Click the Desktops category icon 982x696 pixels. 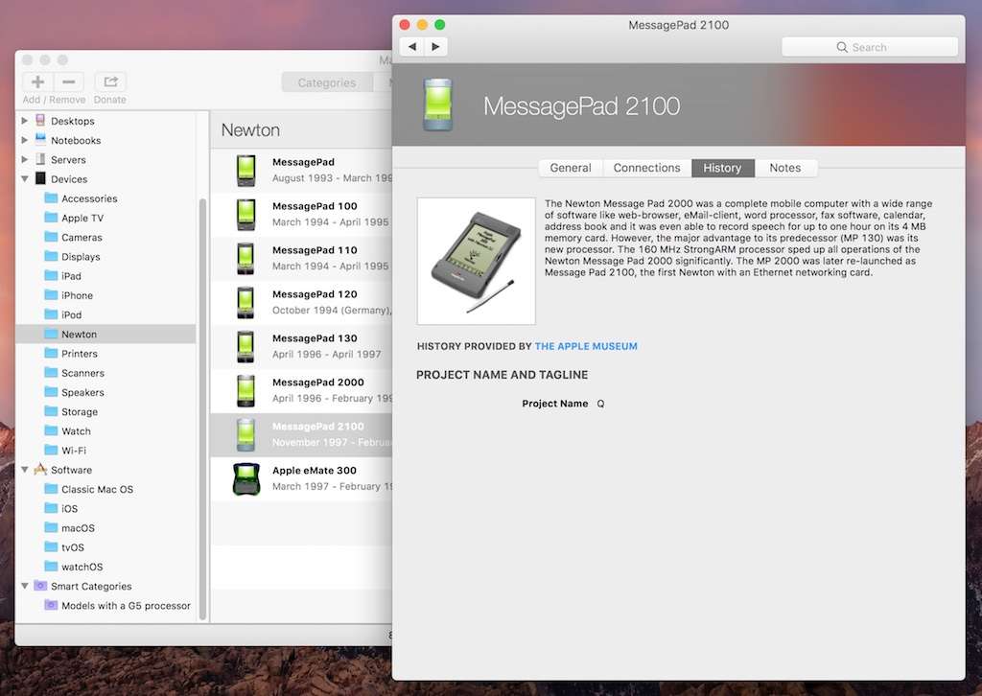[40, 120]
